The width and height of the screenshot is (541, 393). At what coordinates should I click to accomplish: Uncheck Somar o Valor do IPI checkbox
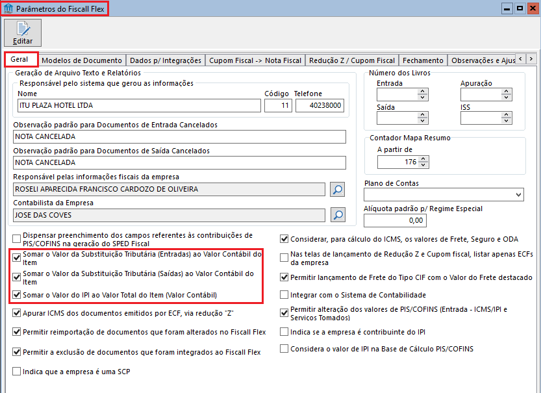17,295
